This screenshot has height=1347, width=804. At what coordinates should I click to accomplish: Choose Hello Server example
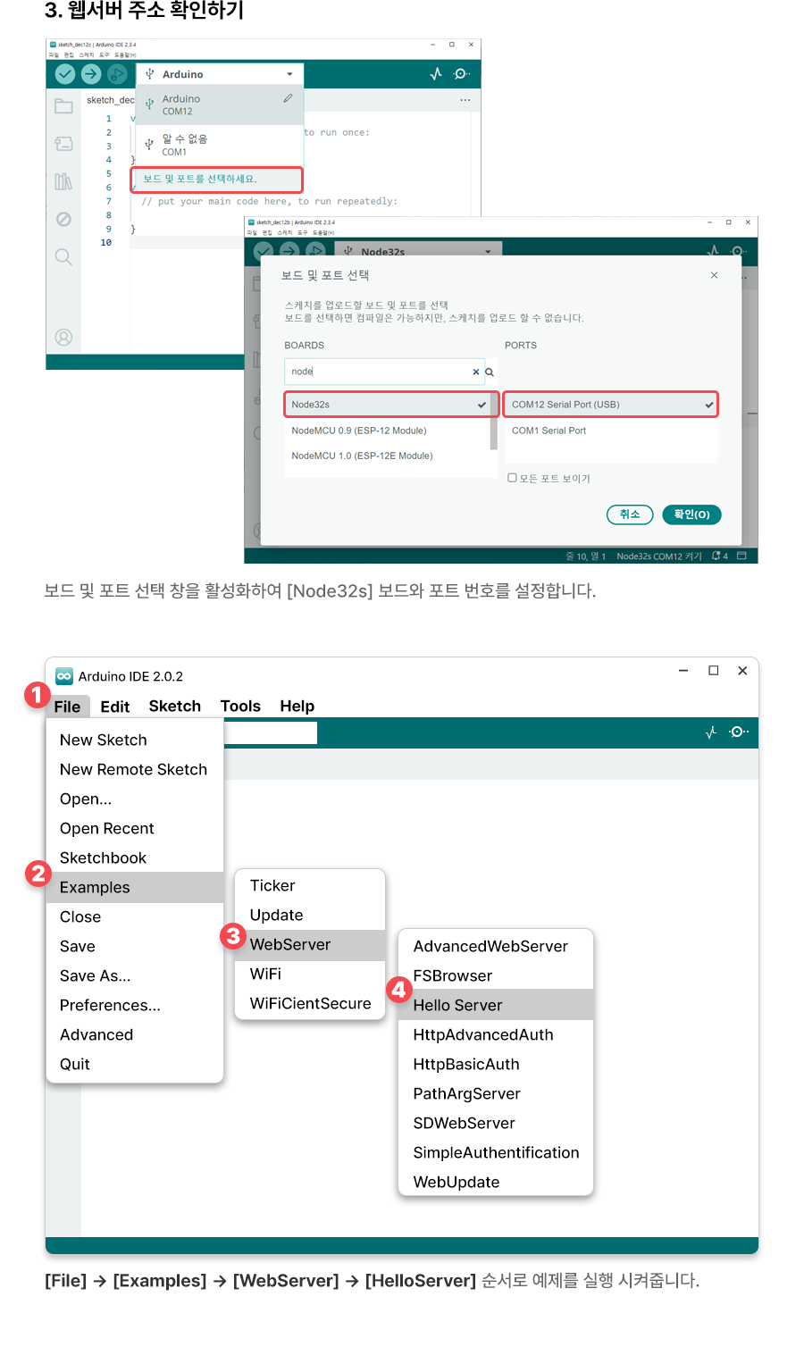pos(457,1005)
